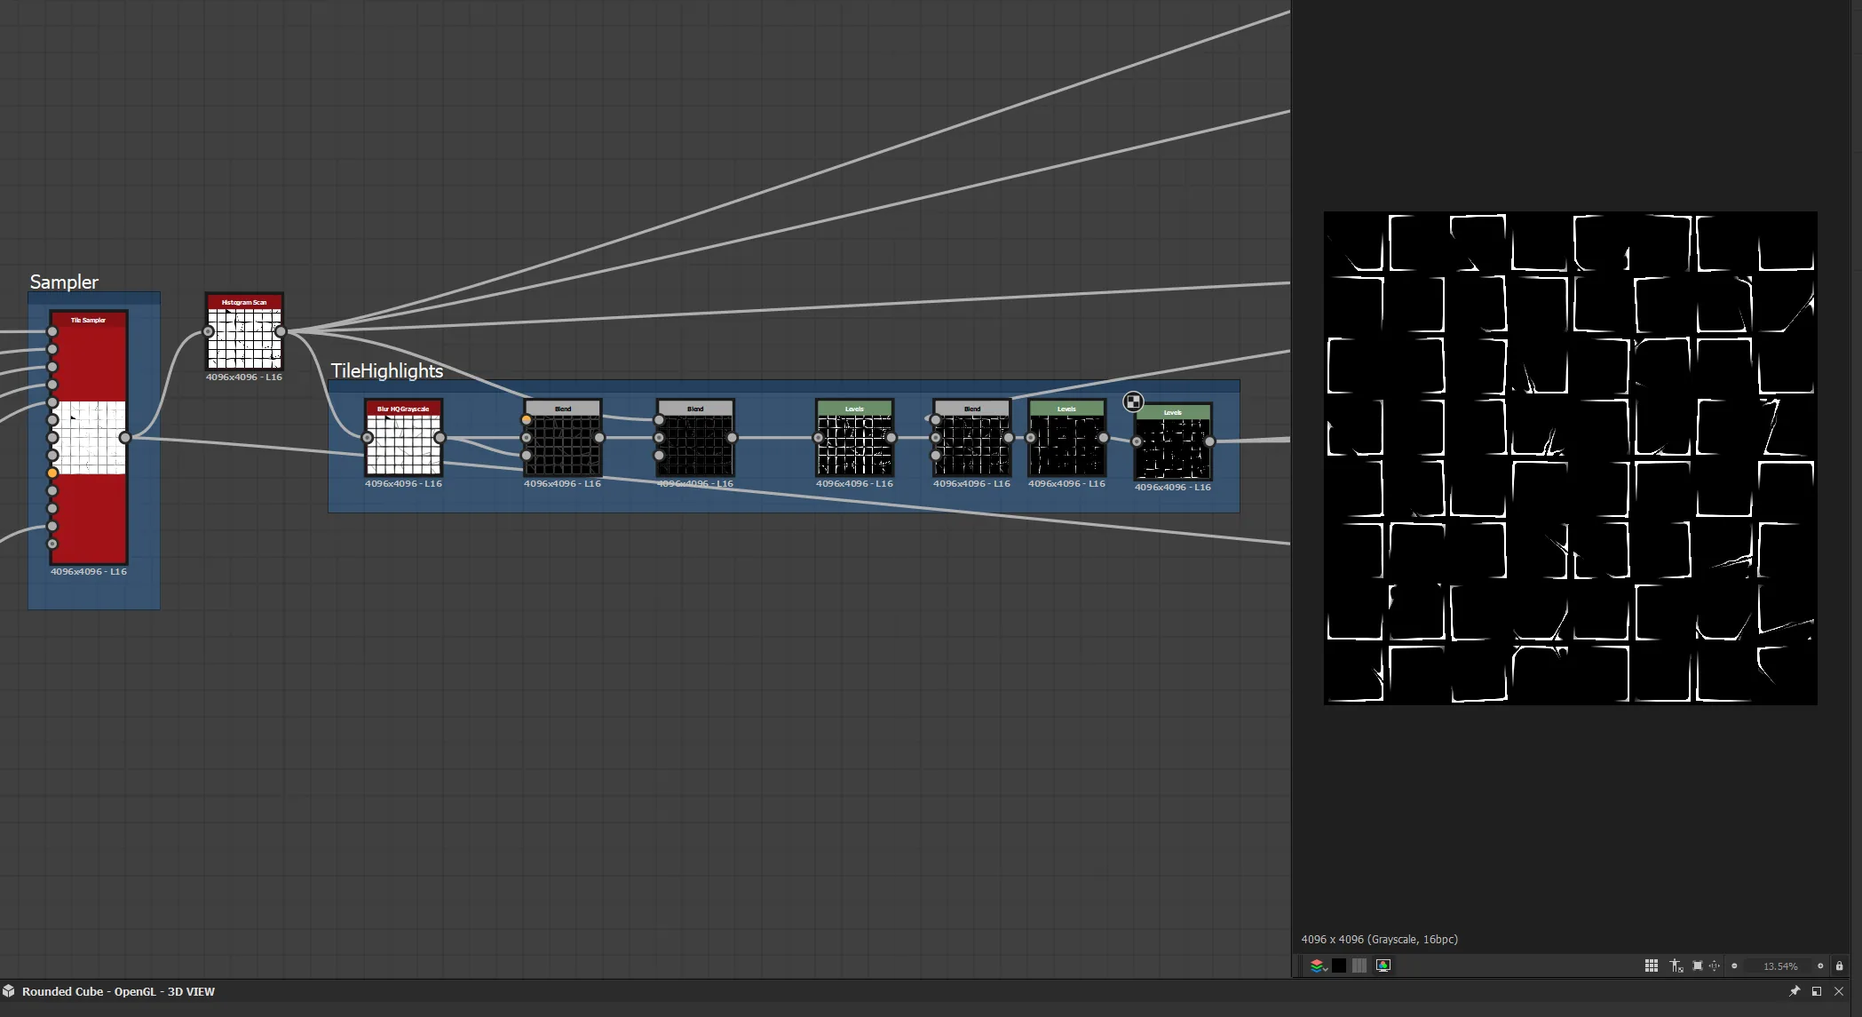Select the Histogram Scan node

click(x=244, y=331)
